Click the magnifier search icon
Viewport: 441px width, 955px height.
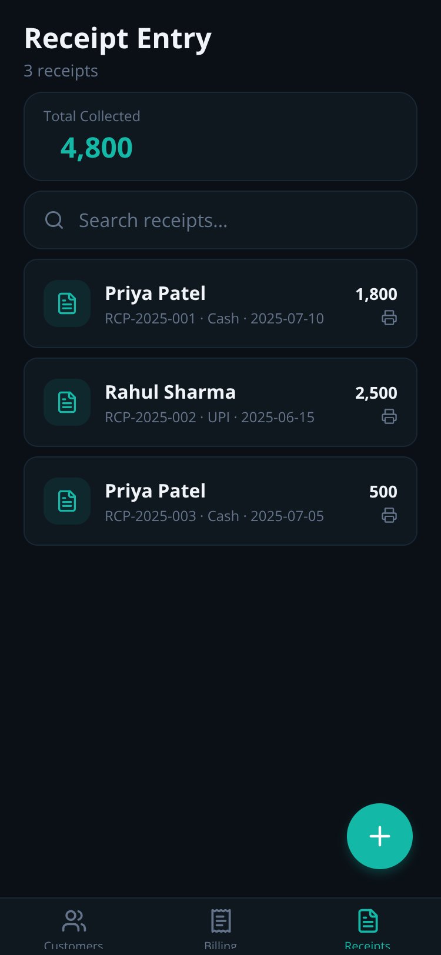point(54,220)
